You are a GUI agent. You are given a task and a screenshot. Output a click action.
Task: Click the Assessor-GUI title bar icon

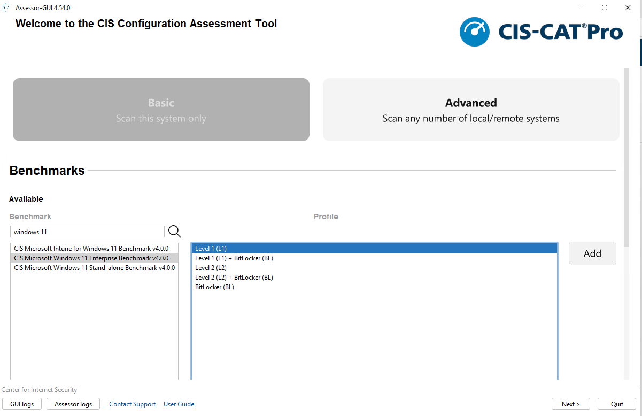[x=6, y=7]
